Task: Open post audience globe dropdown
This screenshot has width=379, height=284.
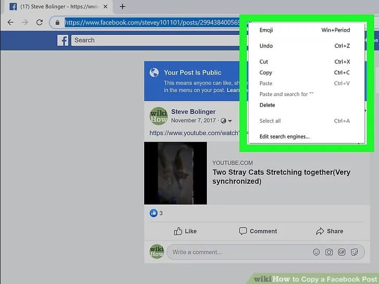Action: (x=226, y=121)
